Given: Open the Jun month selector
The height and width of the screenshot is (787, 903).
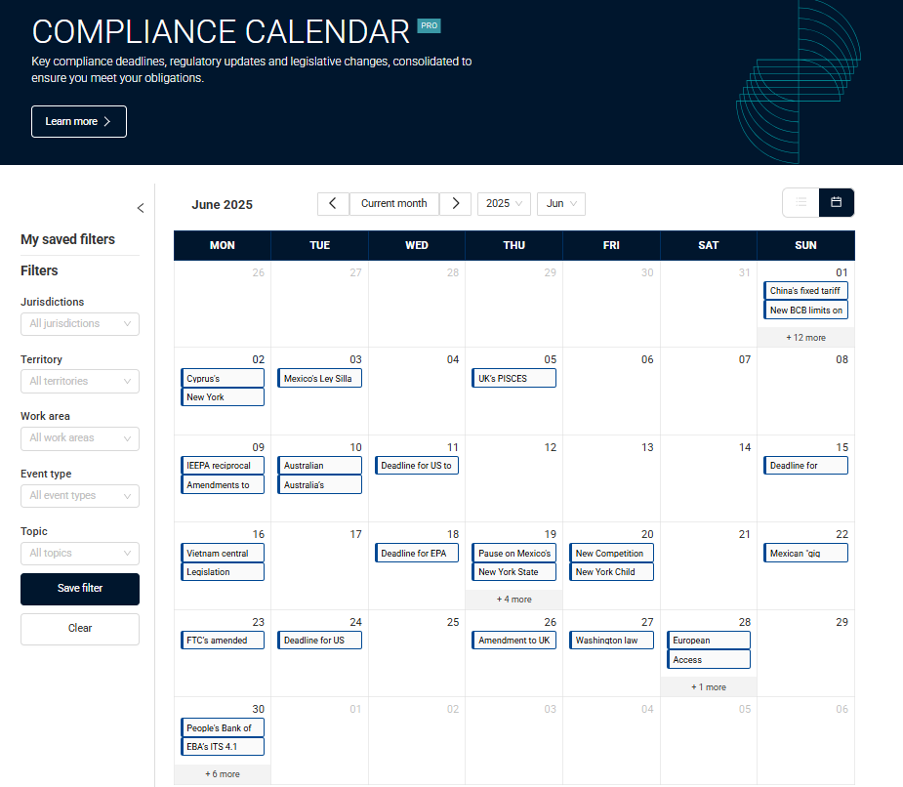Looking at the screenshot, I should coord(560,203).
